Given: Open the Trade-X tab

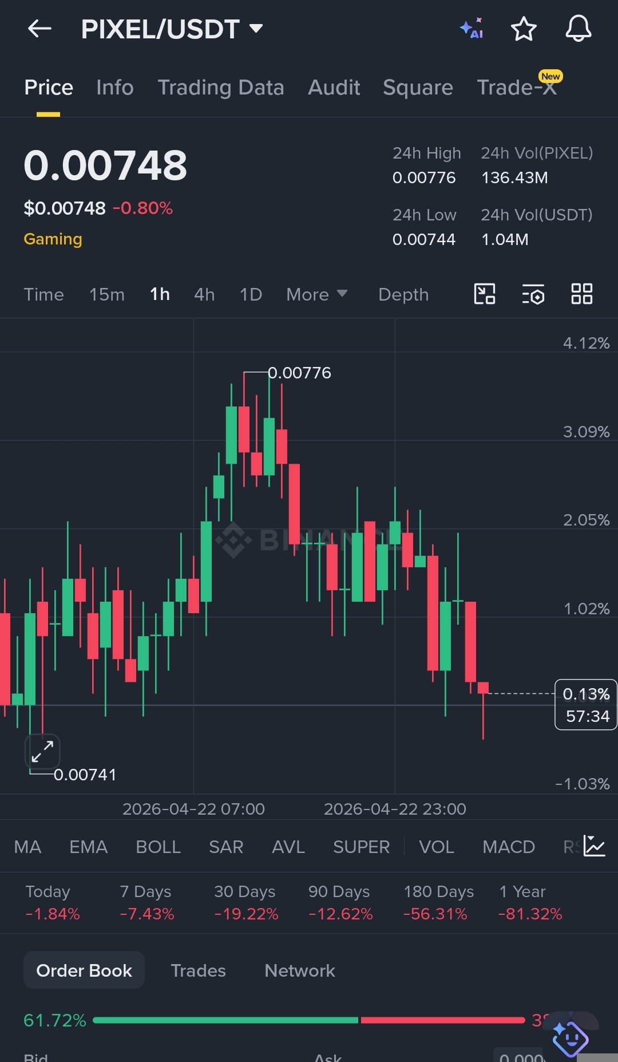Looking at the screenshot, I should click(517, 88).
